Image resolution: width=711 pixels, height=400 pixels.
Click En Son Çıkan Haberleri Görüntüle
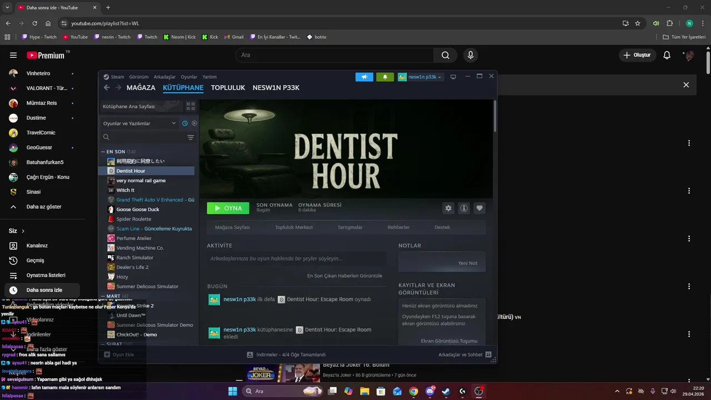[x=344, y=276]
